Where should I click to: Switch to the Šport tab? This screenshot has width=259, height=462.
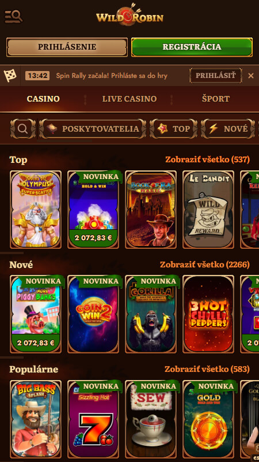click(x=215, y=99)
